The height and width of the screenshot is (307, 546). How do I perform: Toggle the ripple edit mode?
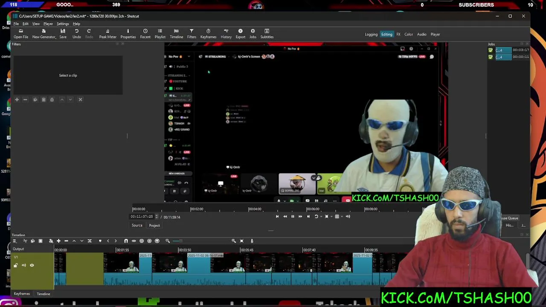(x=142, y=241)
